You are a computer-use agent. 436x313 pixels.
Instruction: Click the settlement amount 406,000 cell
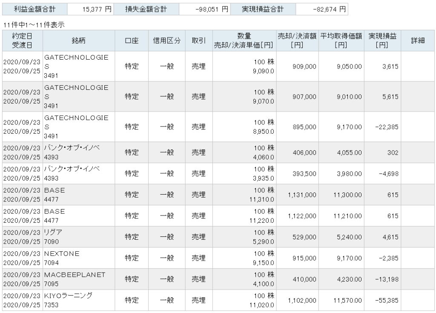pos(297,152)
